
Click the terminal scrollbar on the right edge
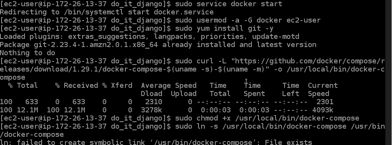pos(388,72)
